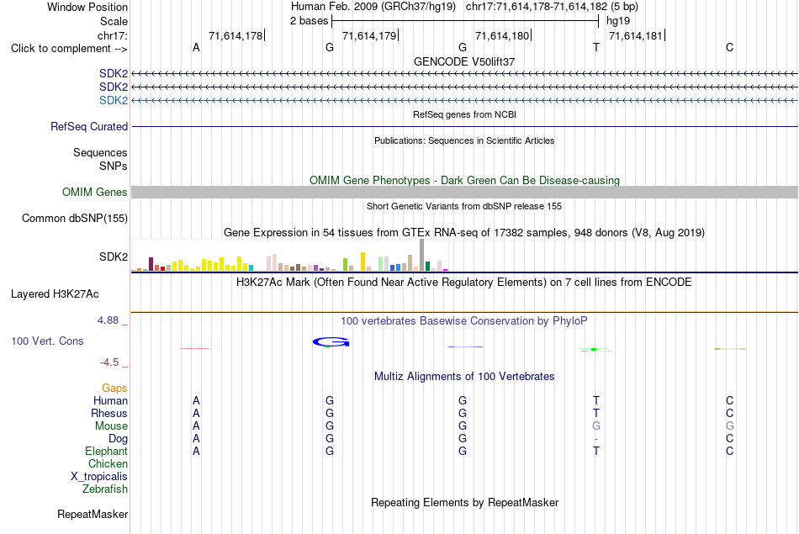Click the Gaps label in Multiz alignment

(114, 389)
